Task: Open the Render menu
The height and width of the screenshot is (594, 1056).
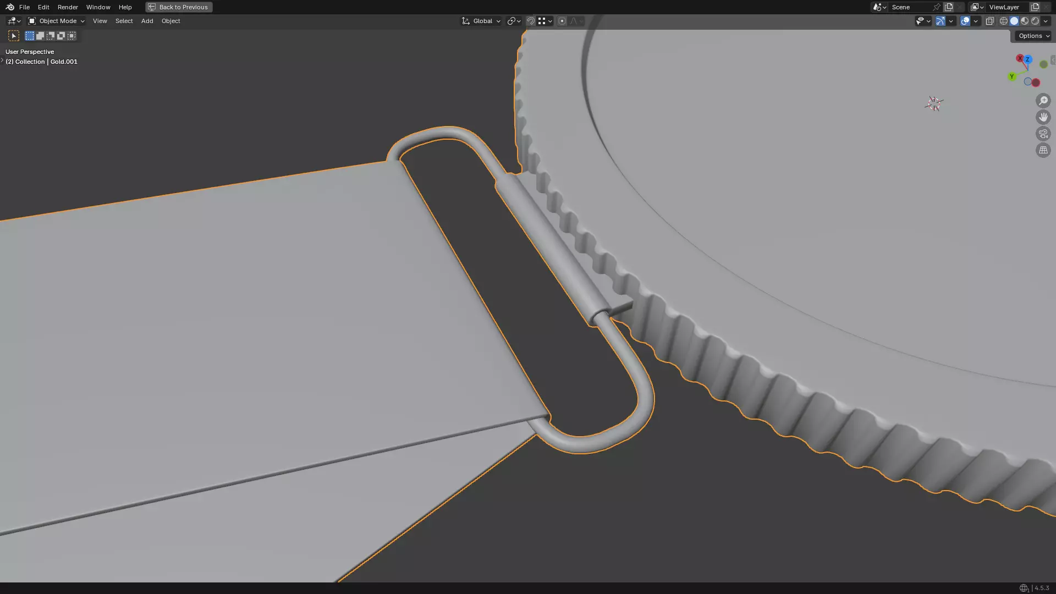Action: coord(68,7)
